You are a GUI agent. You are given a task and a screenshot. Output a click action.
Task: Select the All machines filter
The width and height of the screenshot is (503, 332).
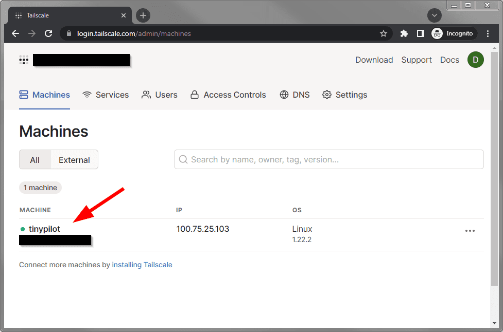coord(34,160)
